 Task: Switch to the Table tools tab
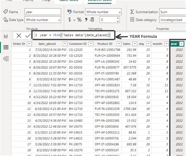click(x=69, y=1)
